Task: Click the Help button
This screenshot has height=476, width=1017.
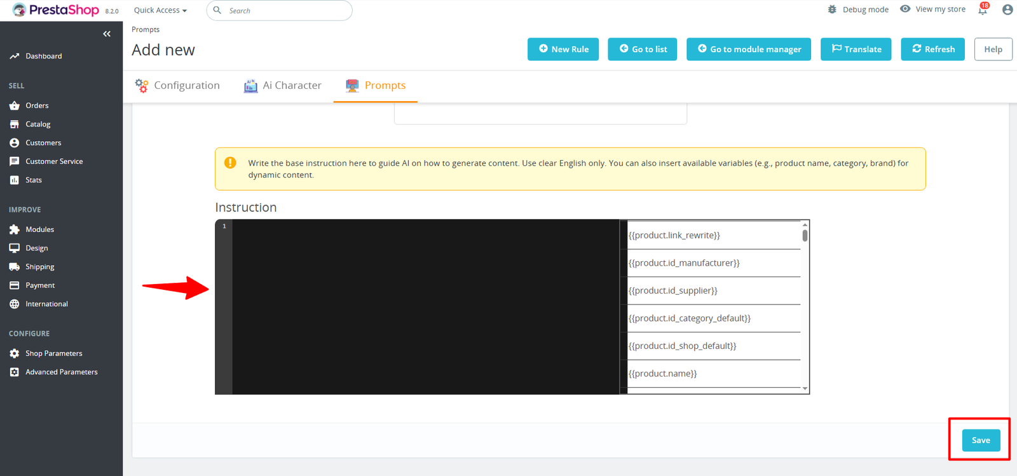Action: click(x=993, y=49)
